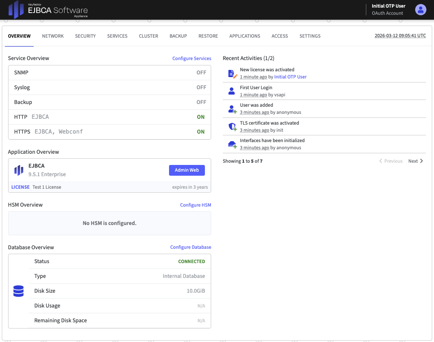
Task: Click the Configure Database link
Action: pyautogui.click(x=191, y=247)
